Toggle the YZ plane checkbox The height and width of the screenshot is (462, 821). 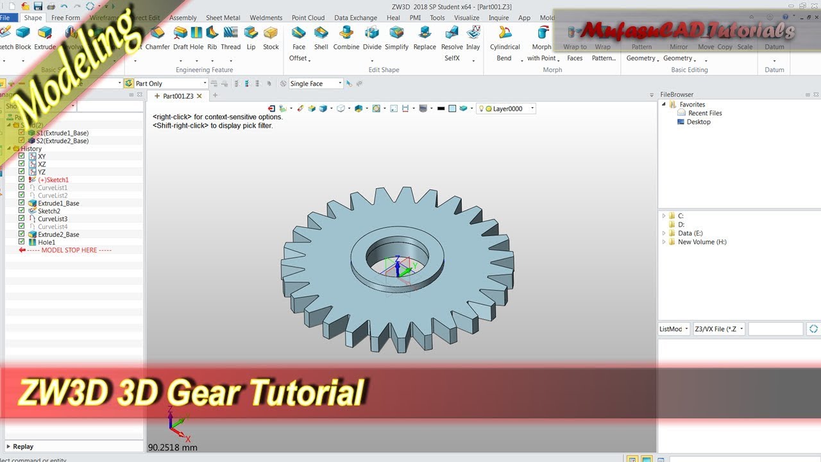[x=22, y=171]
